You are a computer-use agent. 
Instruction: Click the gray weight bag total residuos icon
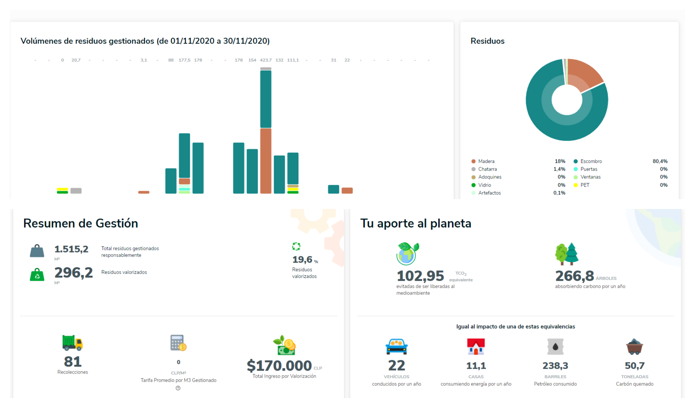pos(37,251)
